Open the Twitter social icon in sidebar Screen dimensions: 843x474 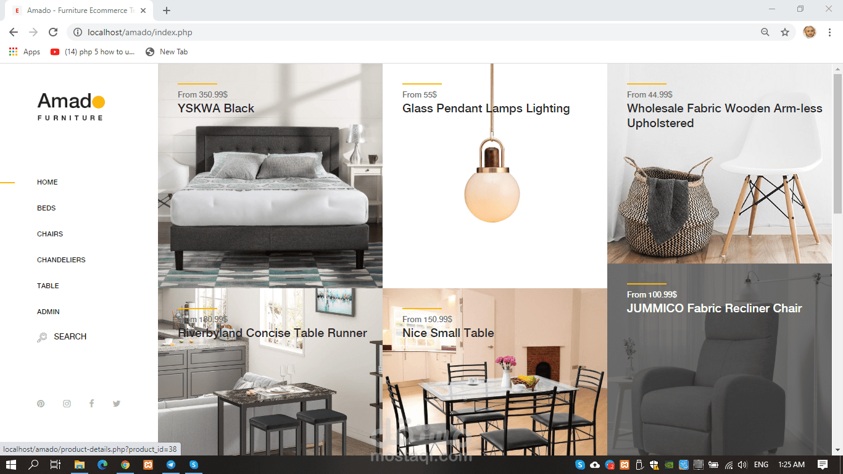[117, 404]
